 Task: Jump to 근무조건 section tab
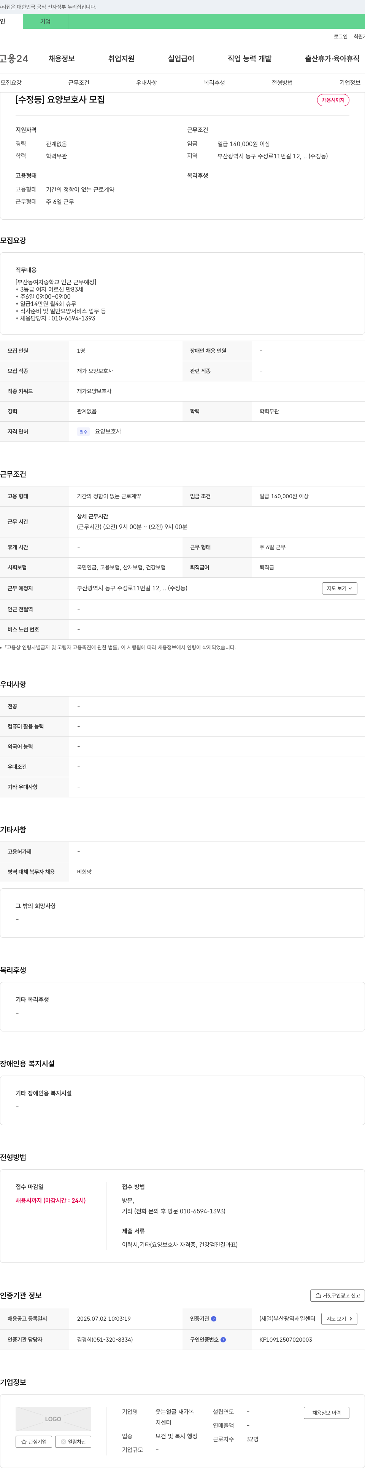(79, 83)
